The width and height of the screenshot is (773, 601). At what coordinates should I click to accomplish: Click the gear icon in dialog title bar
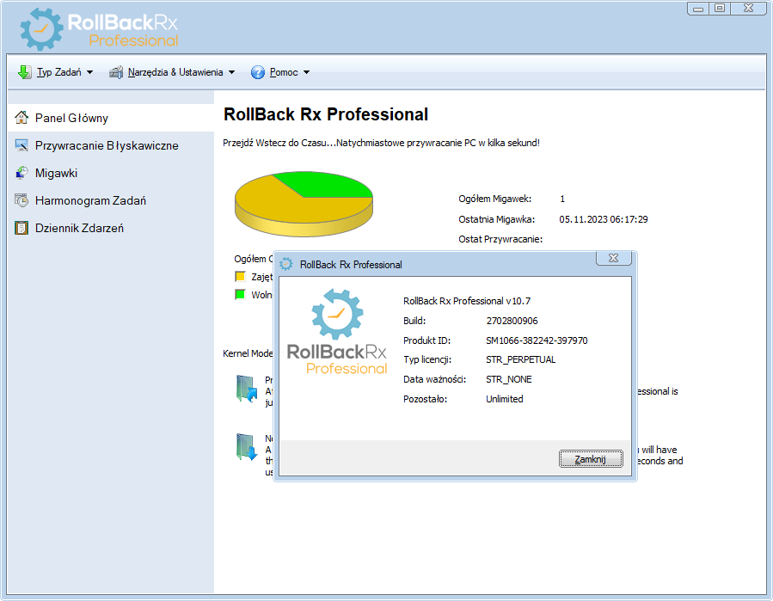(x=286, y=264)
